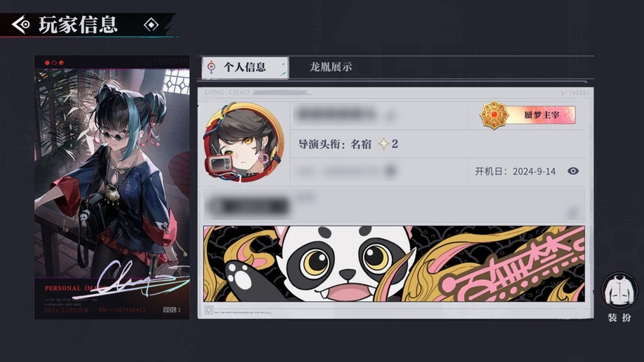Screen dimensions: 644x362
Task: Click the diamond icon after 玩家信息 title
Action: (x=151, y=25)
